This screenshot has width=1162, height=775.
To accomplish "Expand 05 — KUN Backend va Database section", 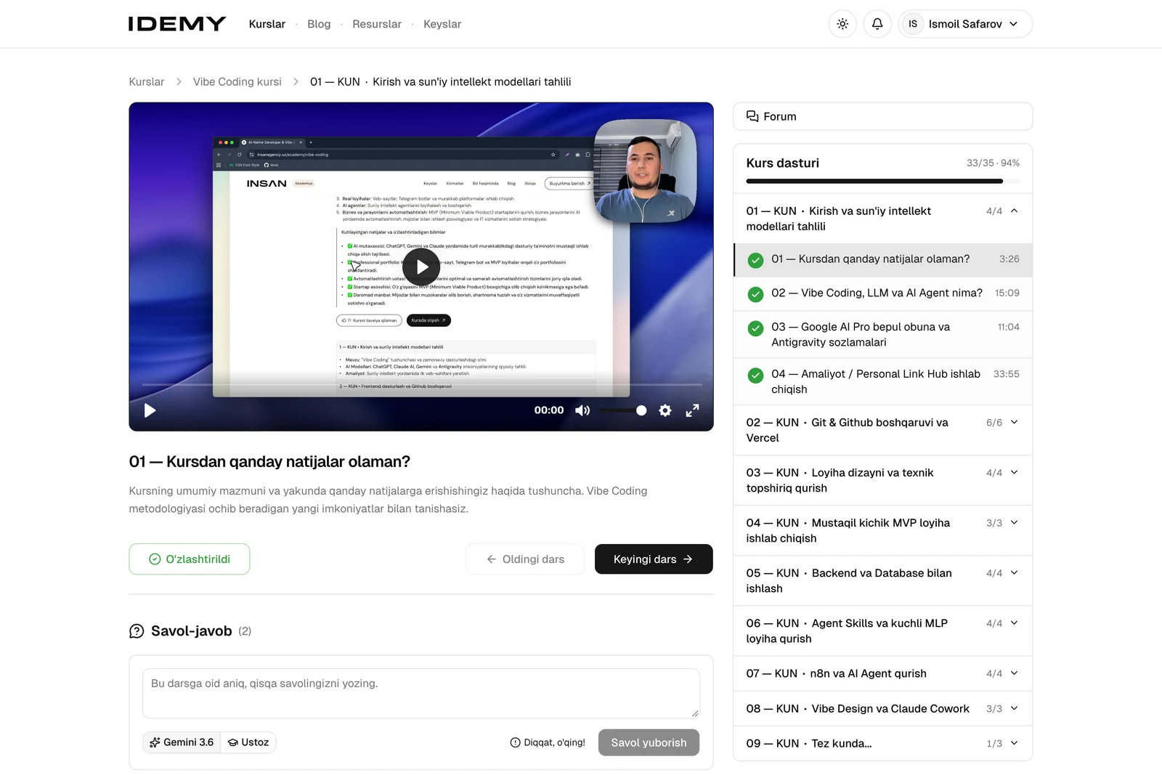I will pyautogui.click(x=882, y=580).
